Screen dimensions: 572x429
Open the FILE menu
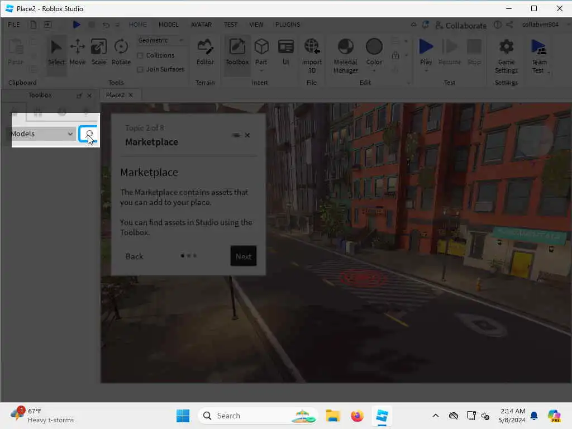tap(14, 25)
